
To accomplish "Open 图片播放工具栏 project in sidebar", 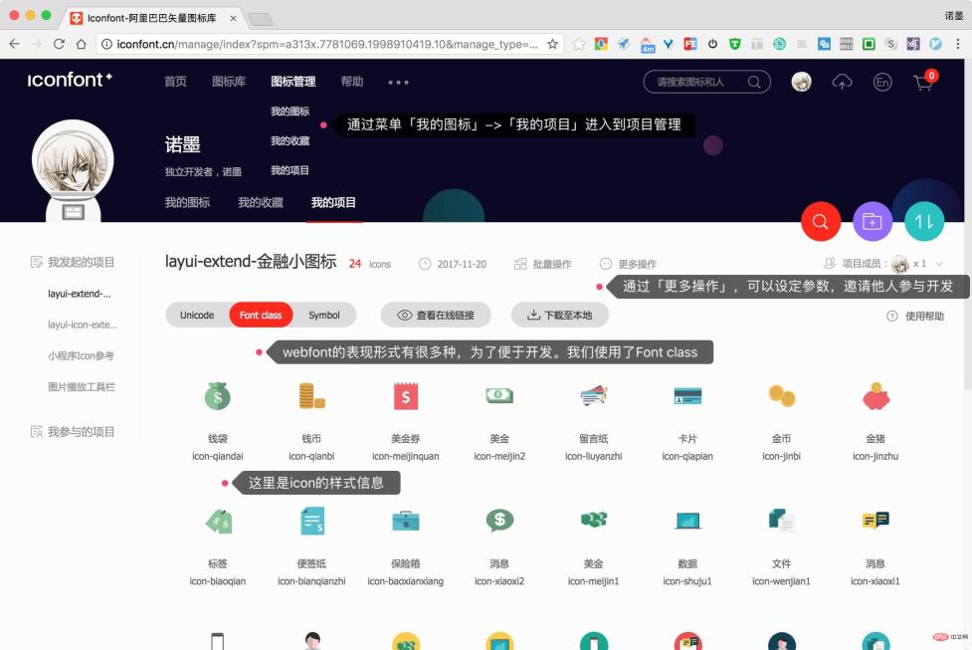I will click(82, 387).
